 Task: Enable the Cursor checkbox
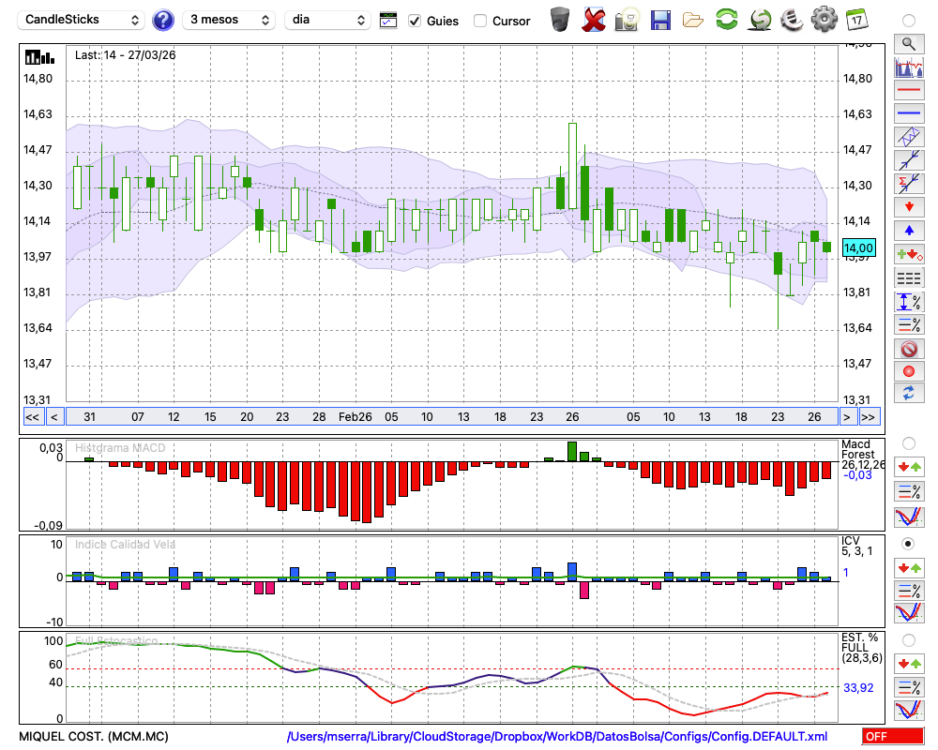pos(480,21)
